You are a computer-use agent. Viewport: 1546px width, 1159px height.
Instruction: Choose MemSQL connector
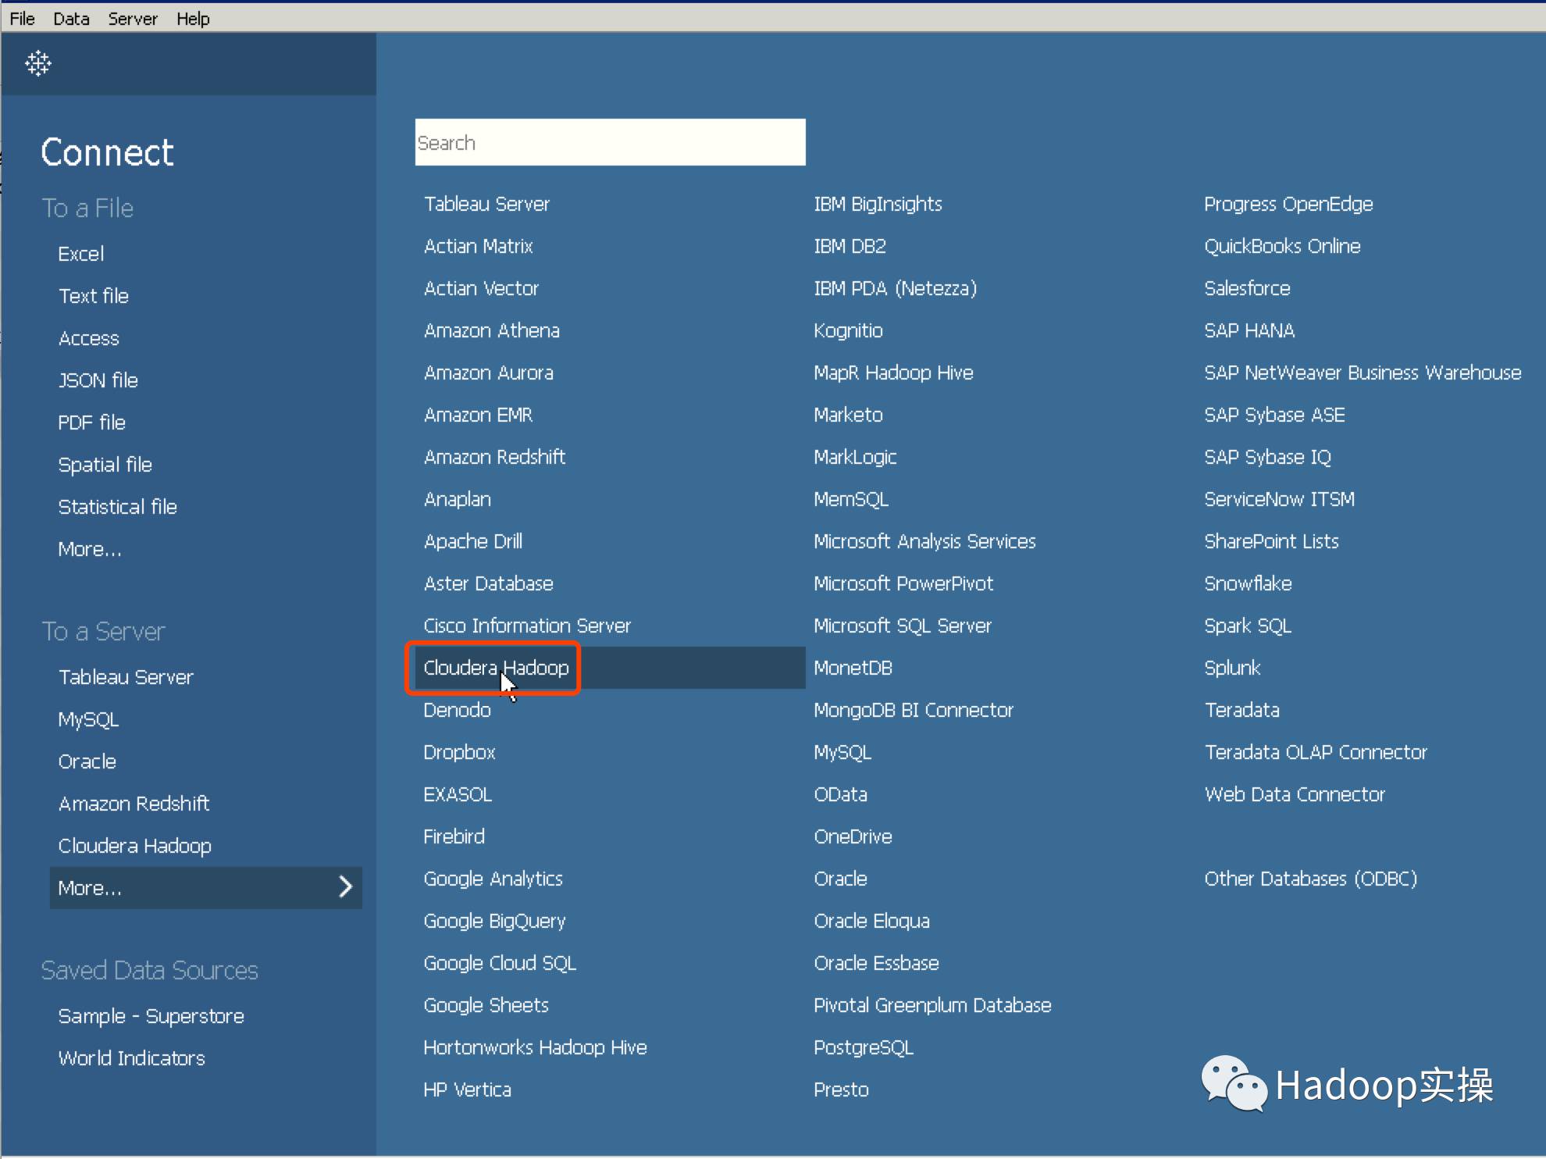851,499
